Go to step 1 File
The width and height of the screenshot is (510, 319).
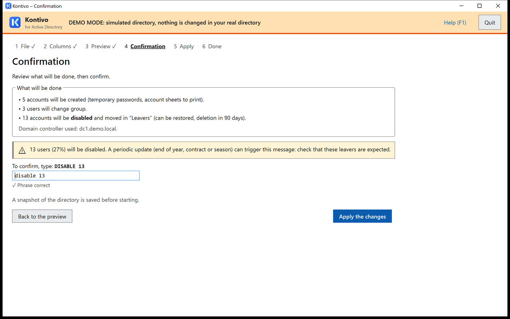tap(25, 46)
